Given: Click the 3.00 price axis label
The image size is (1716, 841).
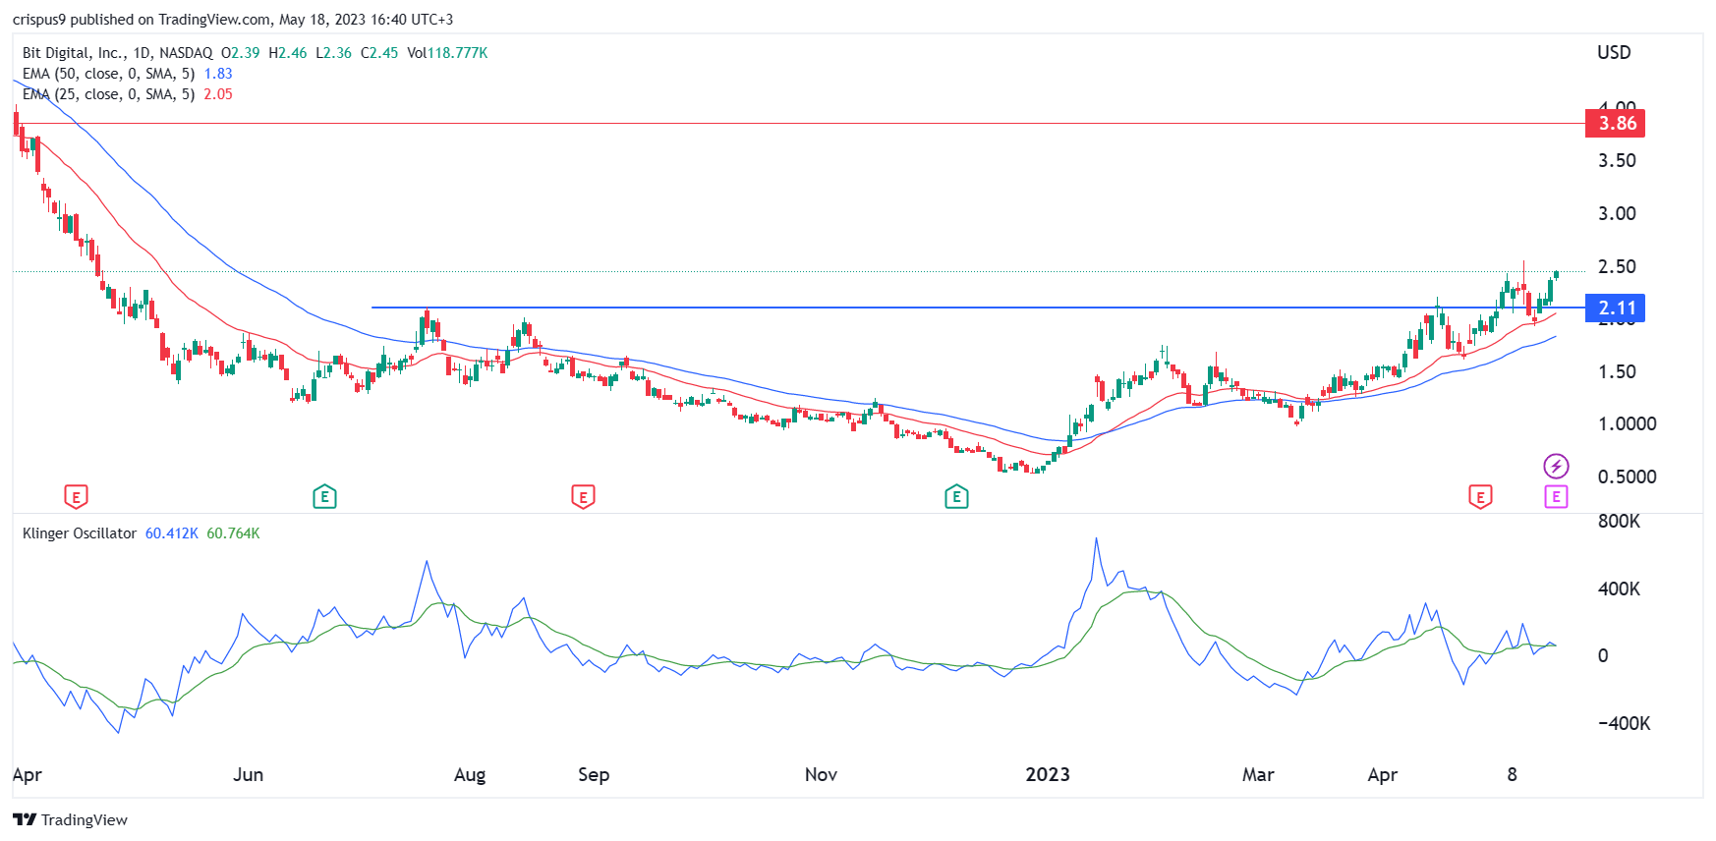Looking at the screenshot, I should (1617, 213).
